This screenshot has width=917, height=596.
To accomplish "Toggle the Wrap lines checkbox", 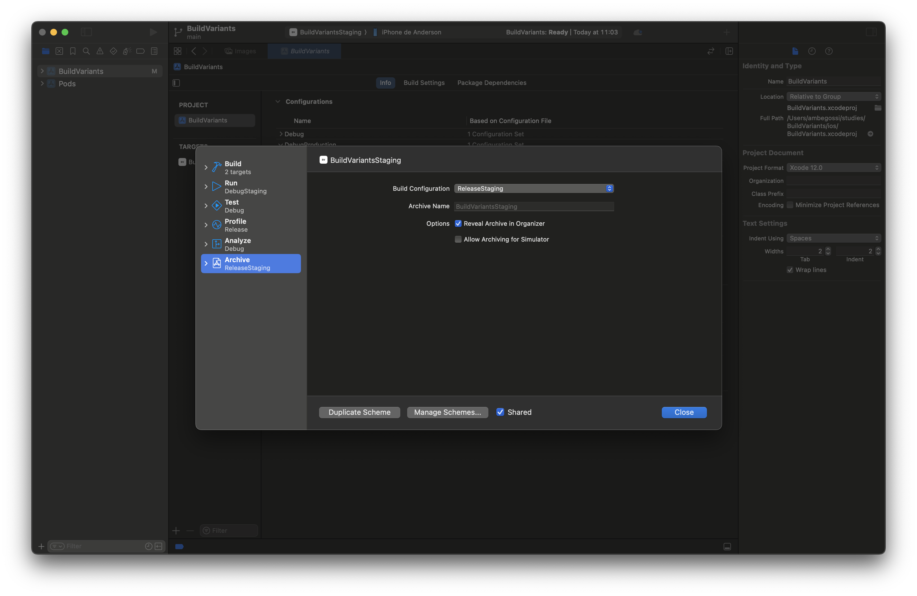I will click(790, 270).
